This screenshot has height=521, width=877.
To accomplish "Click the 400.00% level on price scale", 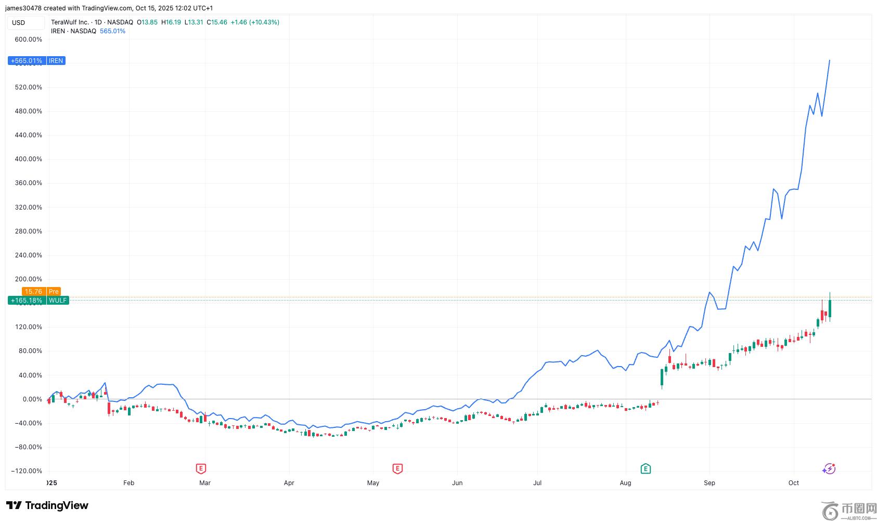I will [29, 159].
